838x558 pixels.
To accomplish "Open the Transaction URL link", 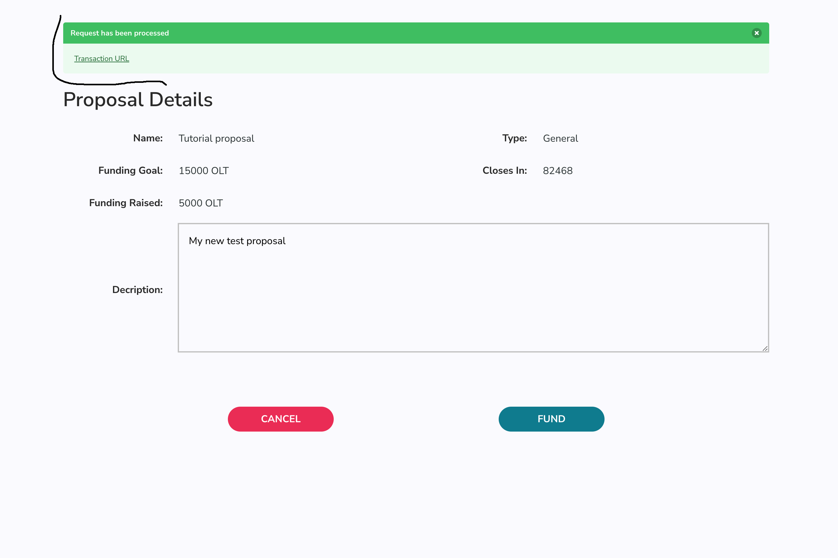I will (x=101, y=59).
